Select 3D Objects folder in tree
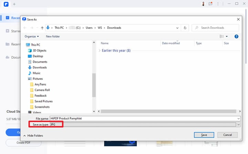The width and height of the screenshot is (248, 154). [x=37, y=51]
